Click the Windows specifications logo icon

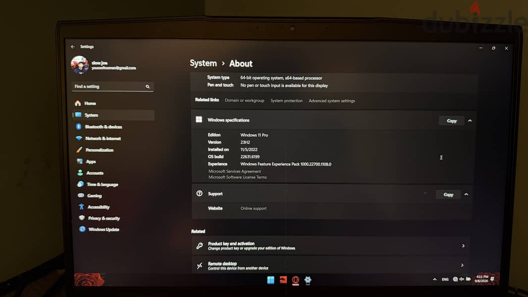(199, 119)
